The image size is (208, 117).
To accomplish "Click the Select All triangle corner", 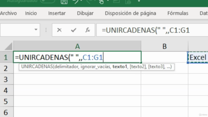I will click(8, 46).
